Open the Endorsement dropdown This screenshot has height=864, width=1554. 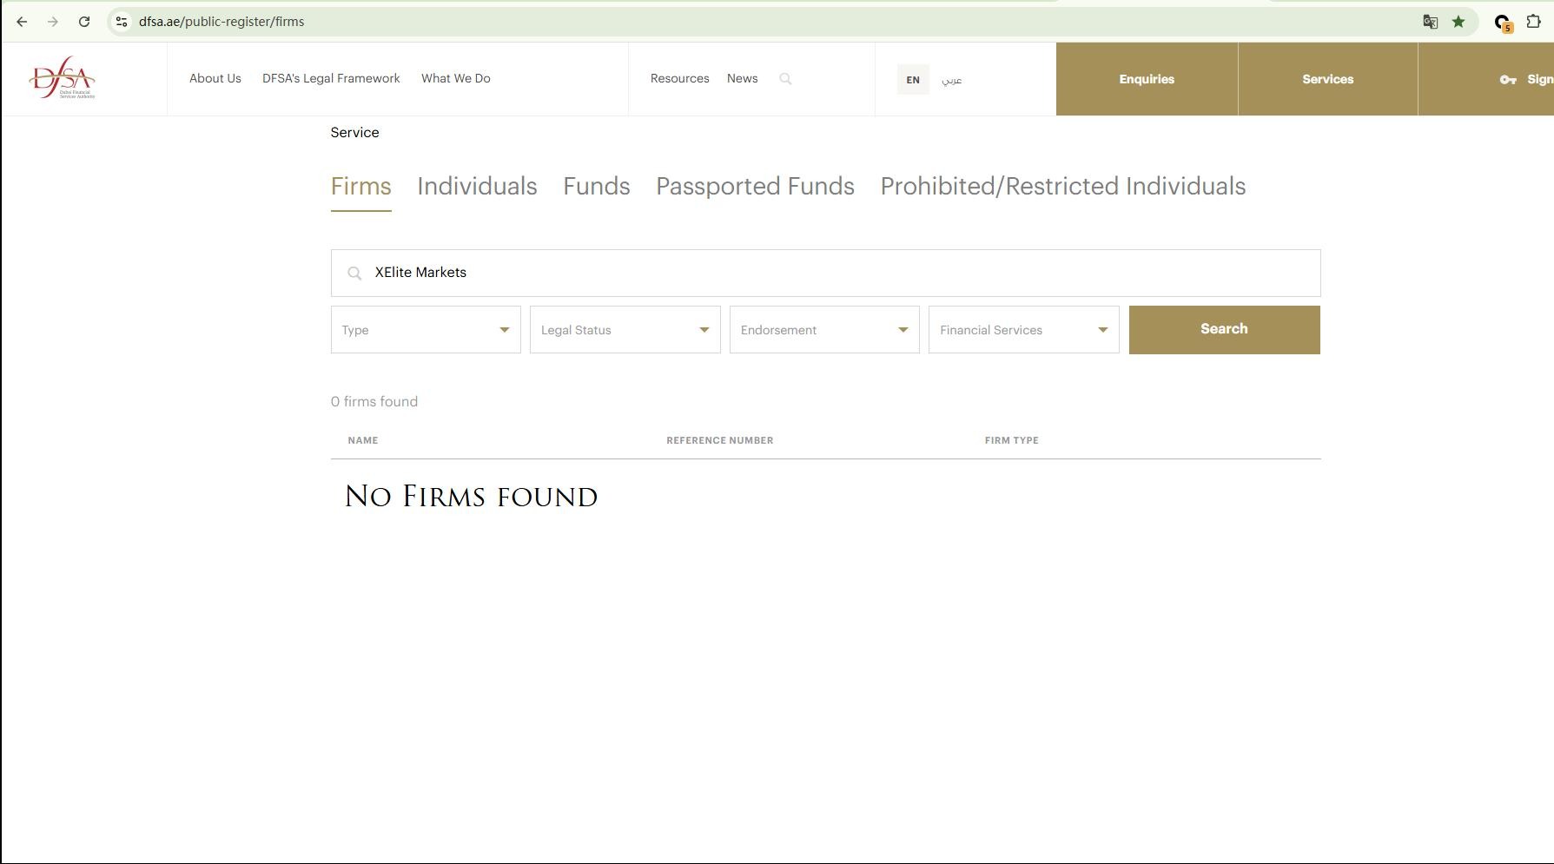click(824, 330)
